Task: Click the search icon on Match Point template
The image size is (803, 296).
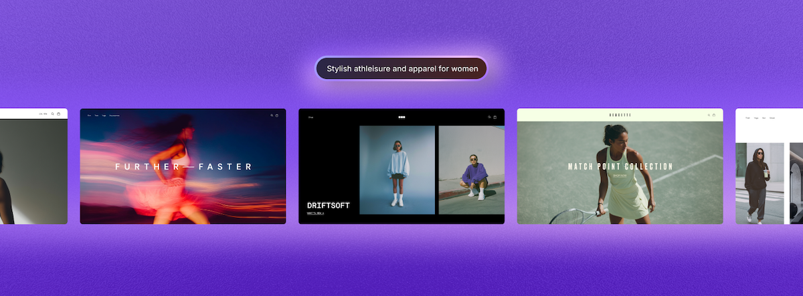Action: pos(709,115)
